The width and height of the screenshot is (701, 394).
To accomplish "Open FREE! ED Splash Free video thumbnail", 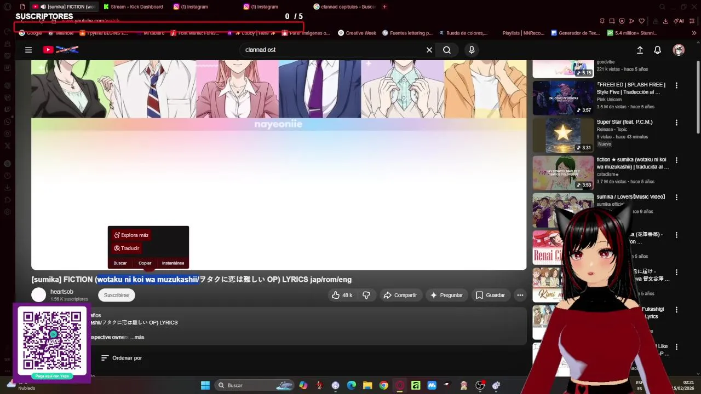I will pyautogui.click(x=563, y=97).
